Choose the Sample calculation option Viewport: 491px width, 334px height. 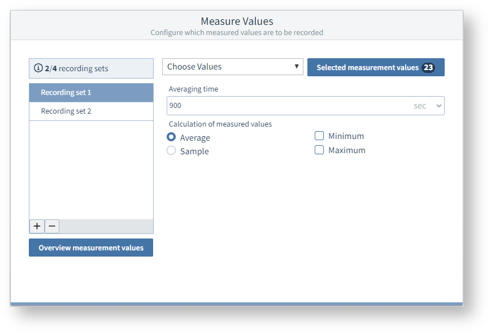[171, 151]
